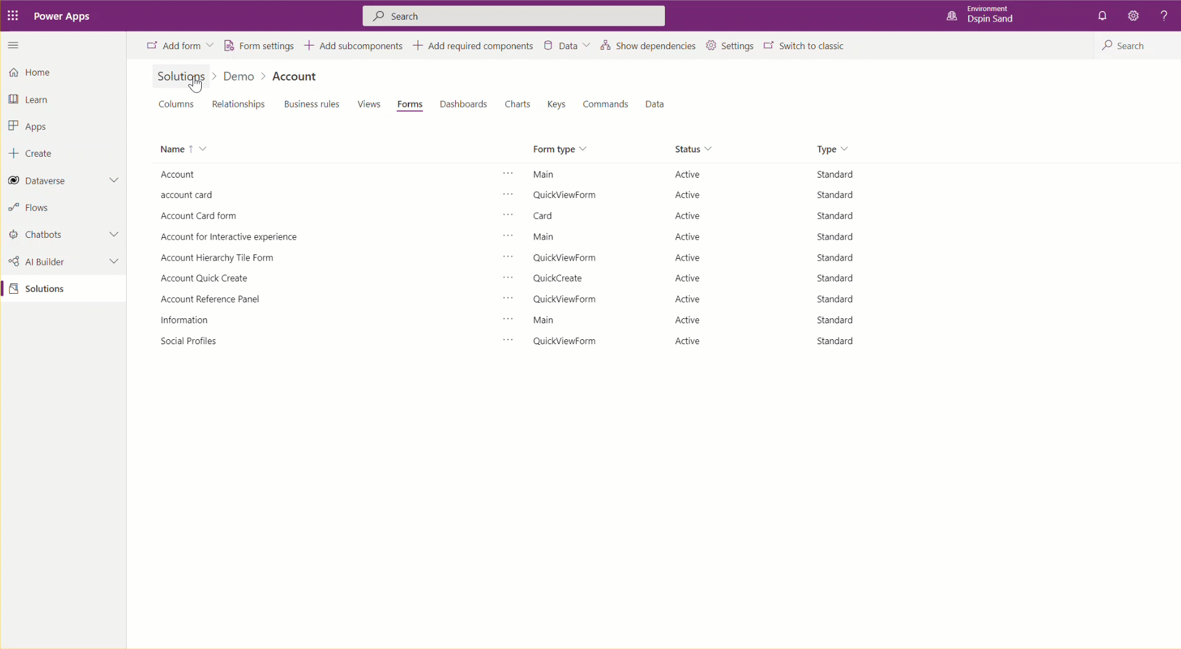The image size is (1181, 649).
Task: Navigate to Solutions via the breadcrumb
Action: click(x=181, y=76)
